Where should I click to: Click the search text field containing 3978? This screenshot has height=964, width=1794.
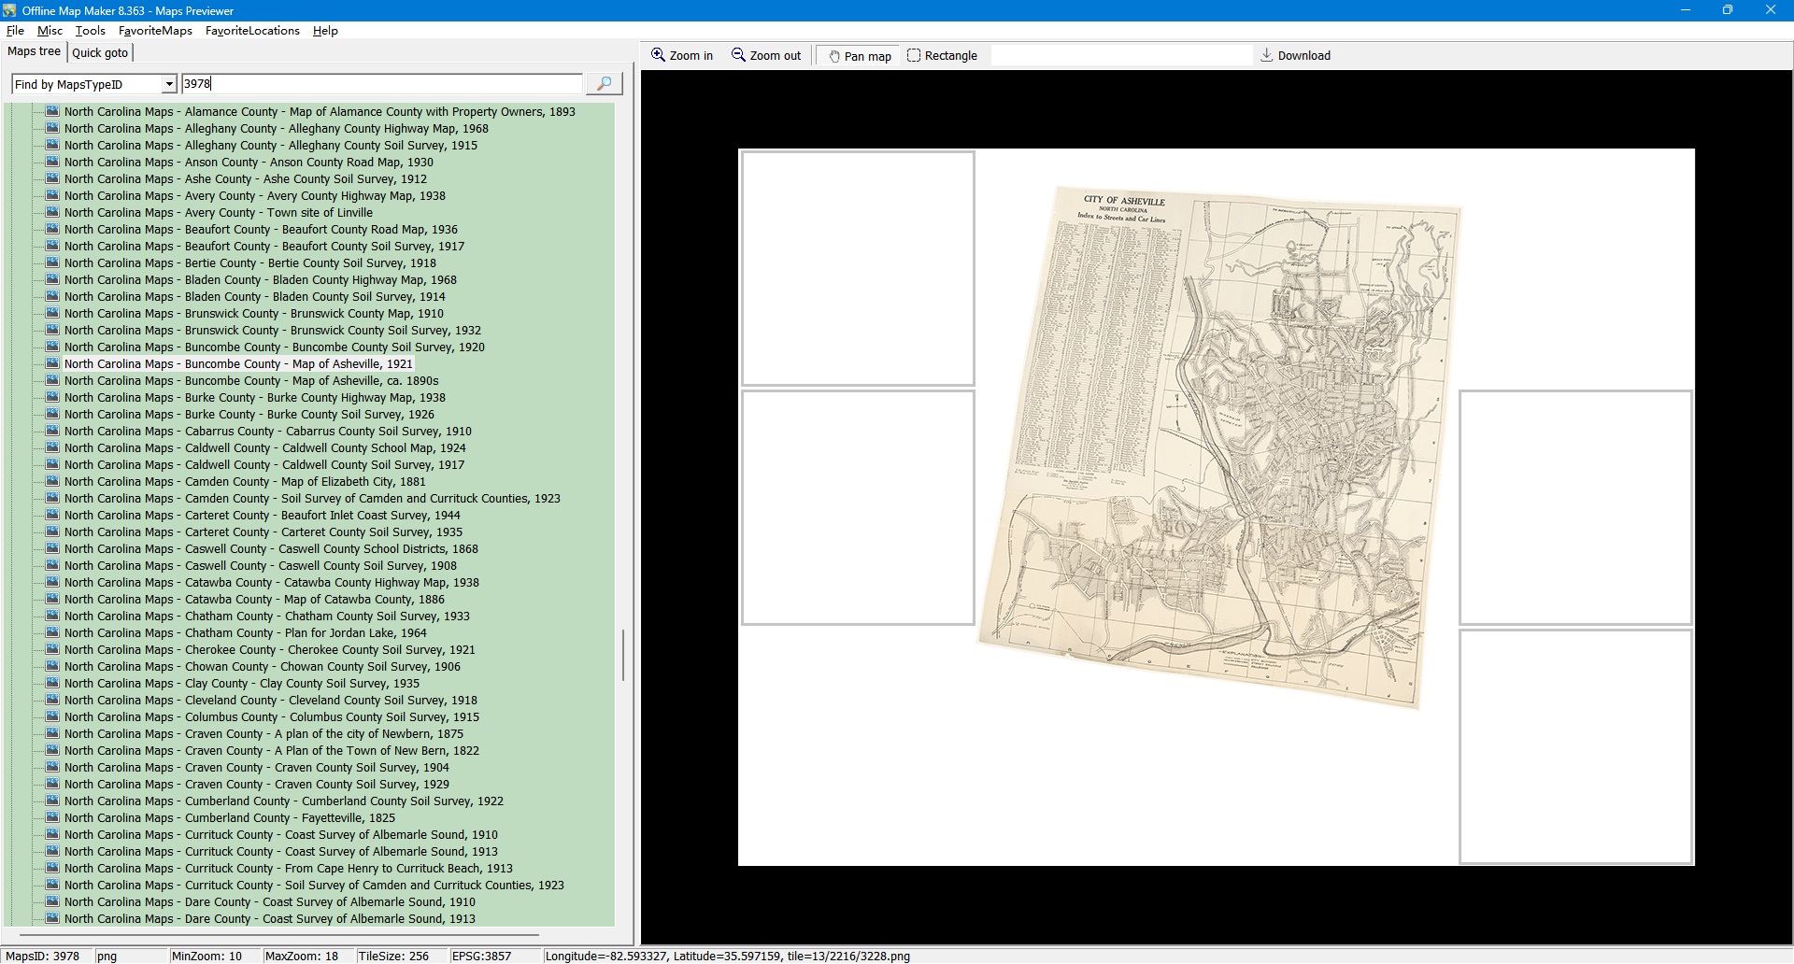(381, 84)
